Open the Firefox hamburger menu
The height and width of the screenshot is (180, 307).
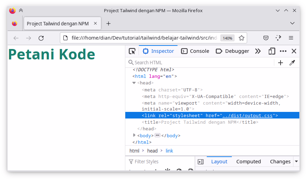tap(291, 38)
